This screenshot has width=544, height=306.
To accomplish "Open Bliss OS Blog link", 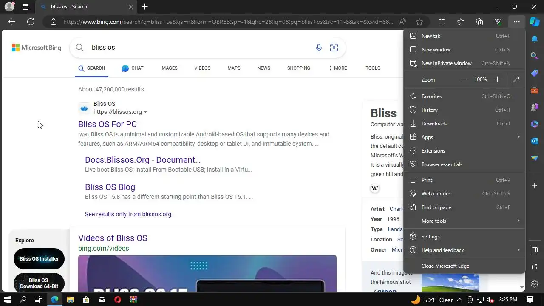I will click(110, 187).
